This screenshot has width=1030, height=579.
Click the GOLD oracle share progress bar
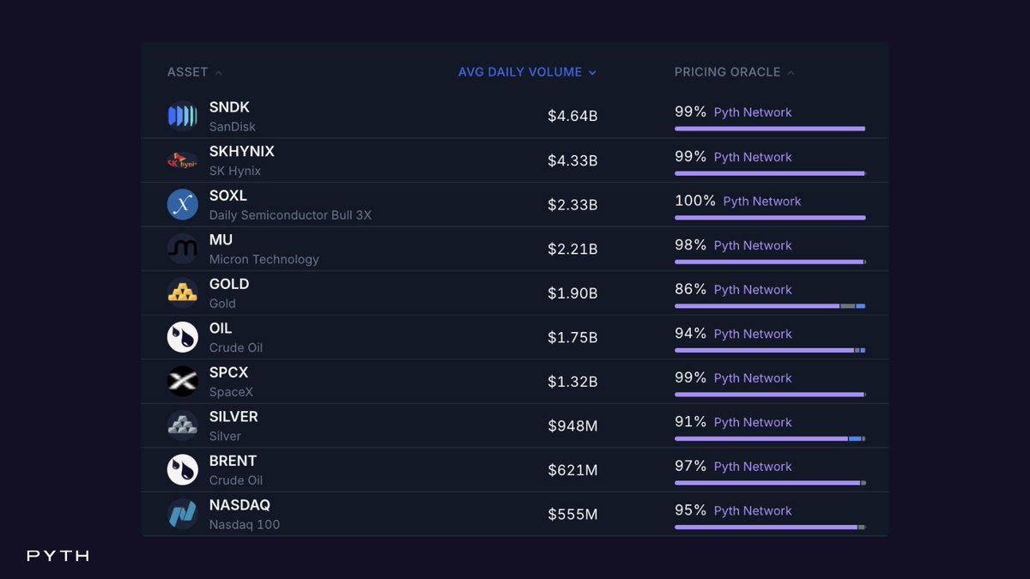coord(770,305)
